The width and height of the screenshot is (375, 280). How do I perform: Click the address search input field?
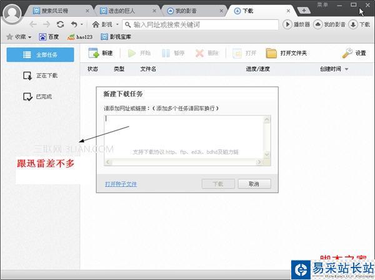pyautogui.click(x=201, y=25)
